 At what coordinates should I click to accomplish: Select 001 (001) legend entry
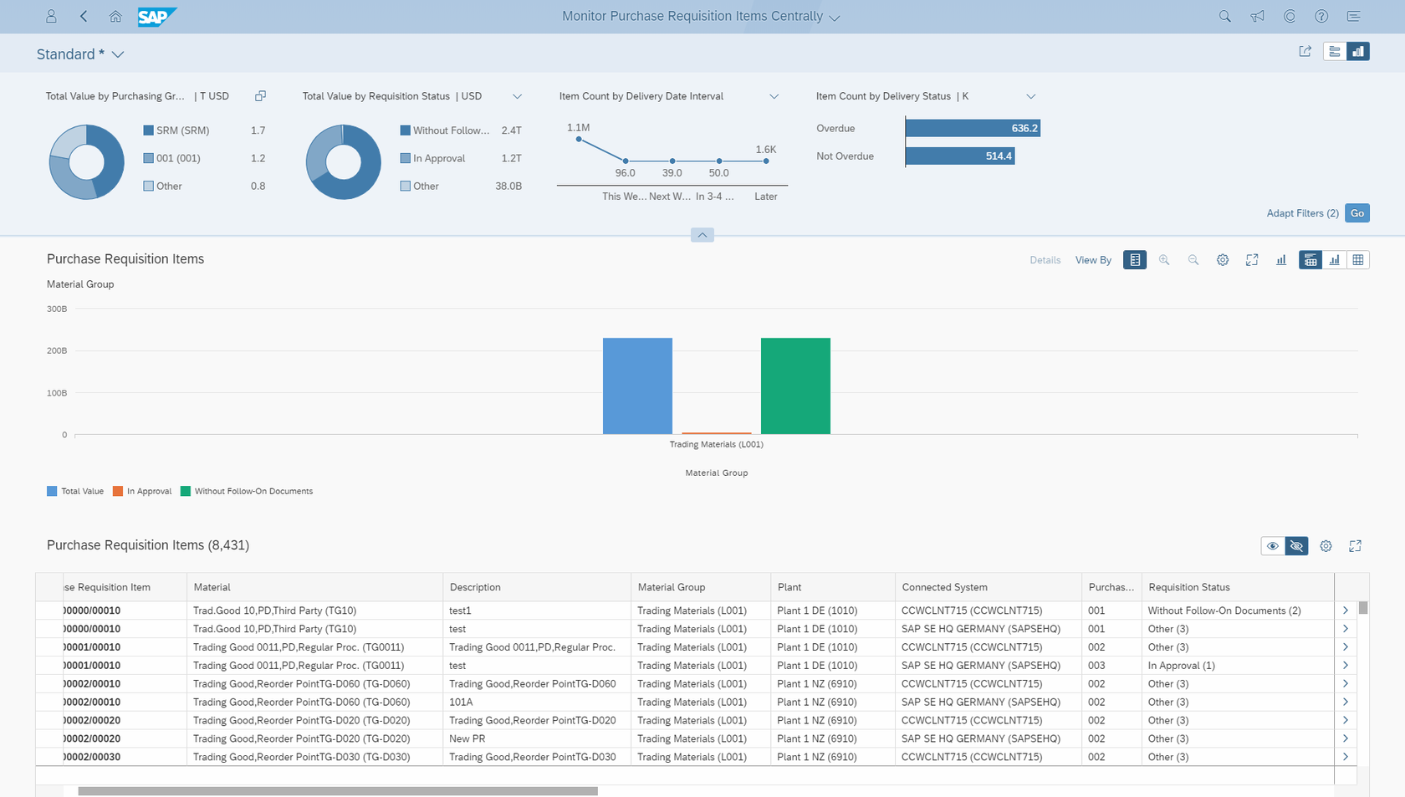[x=205, y=158]
